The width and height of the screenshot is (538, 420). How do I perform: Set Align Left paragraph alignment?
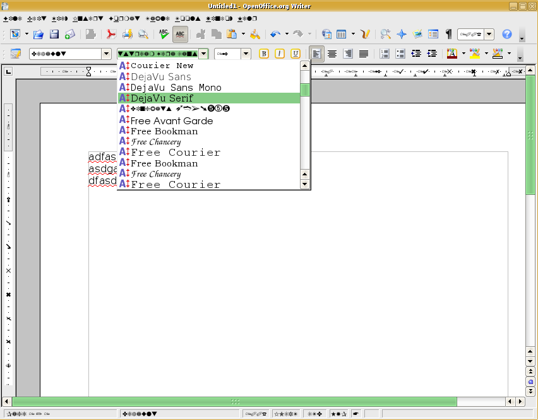click(316, 54)
